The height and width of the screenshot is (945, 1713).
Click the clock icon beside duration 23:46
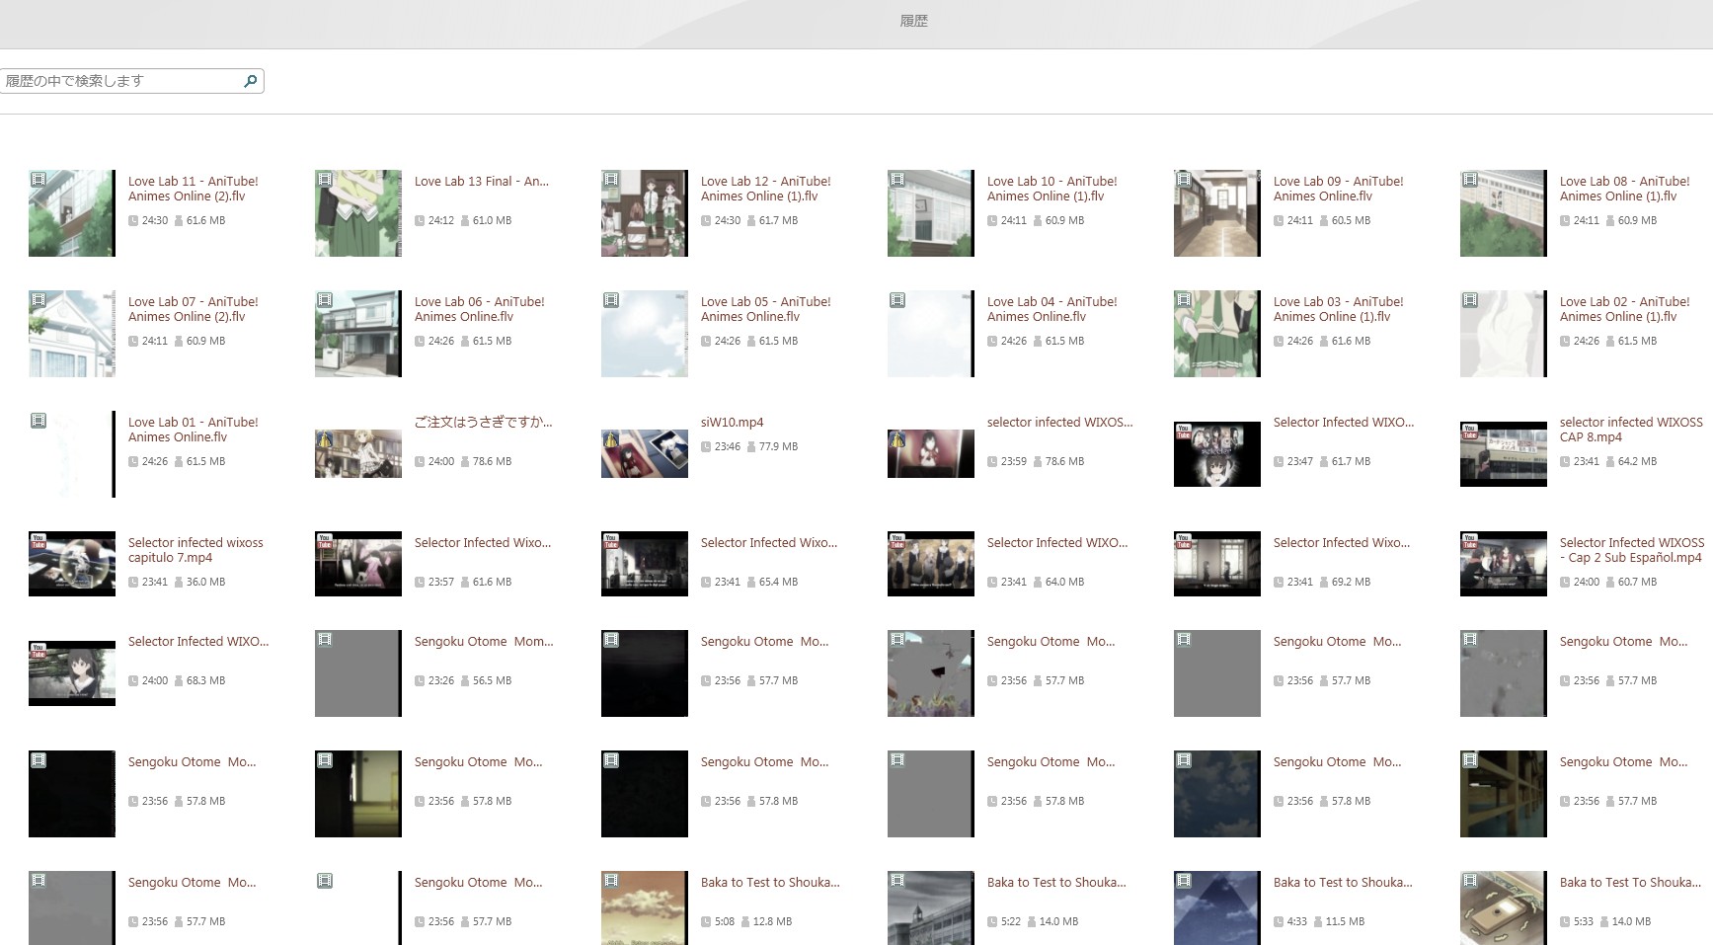click(706, 447)
